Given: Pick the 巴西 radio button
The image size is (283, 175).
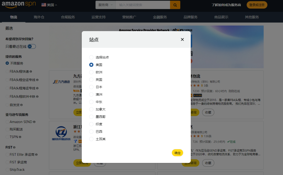Looking at the screenshot, I should [x=91, y=131].
